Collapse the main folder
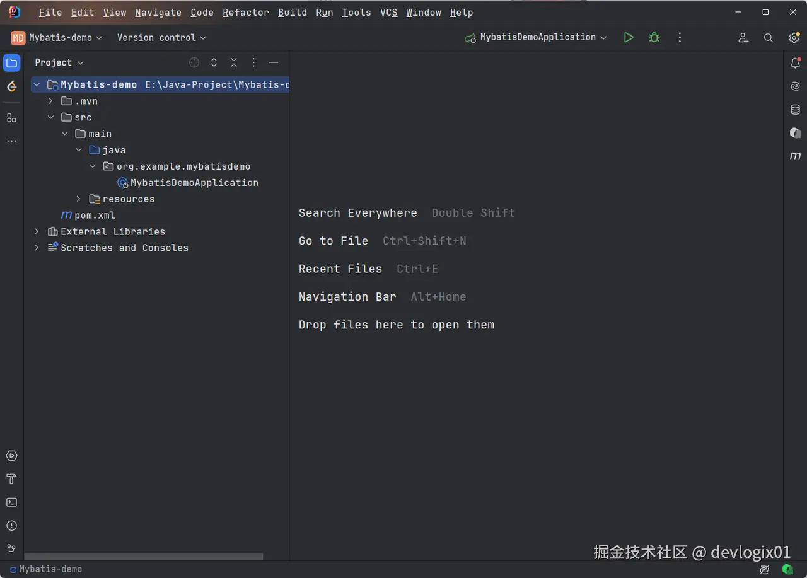 tap(64, 134)
